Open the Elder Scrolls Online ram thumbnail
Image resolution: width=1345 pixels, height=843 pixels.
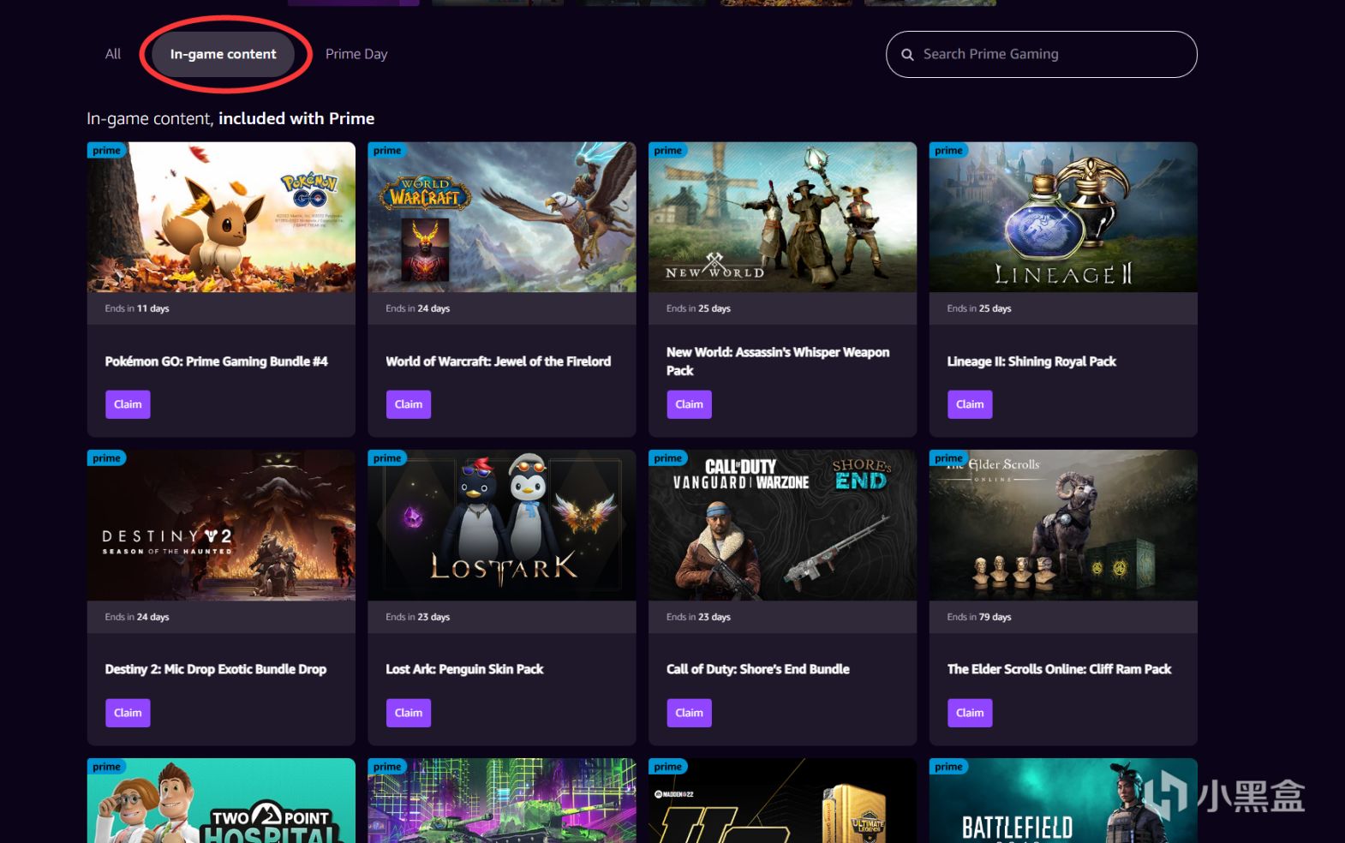tap(1063, 526)
